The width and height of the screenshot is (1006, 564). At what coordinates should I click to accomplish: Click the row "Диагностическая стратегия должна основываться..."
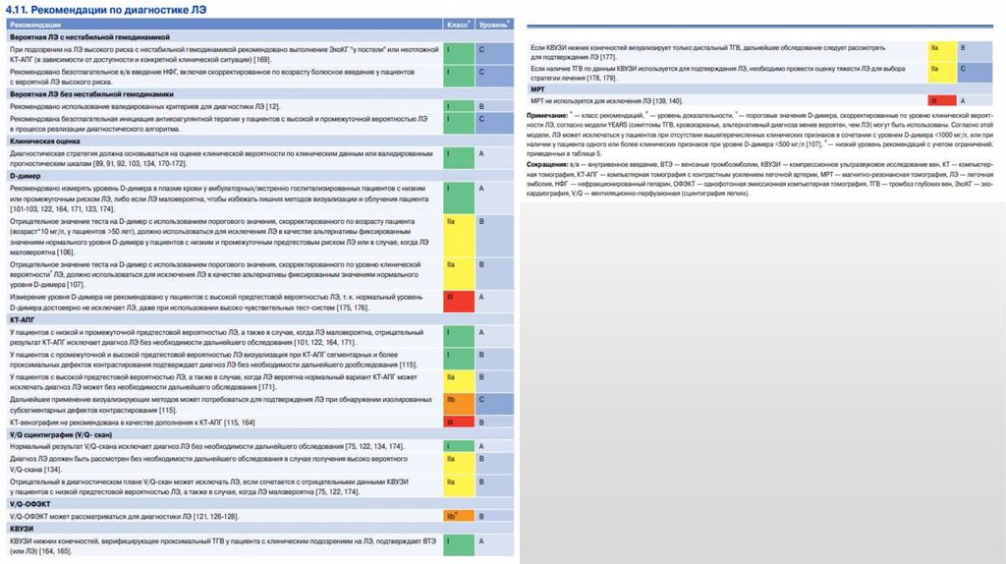(x=259, y=158)
